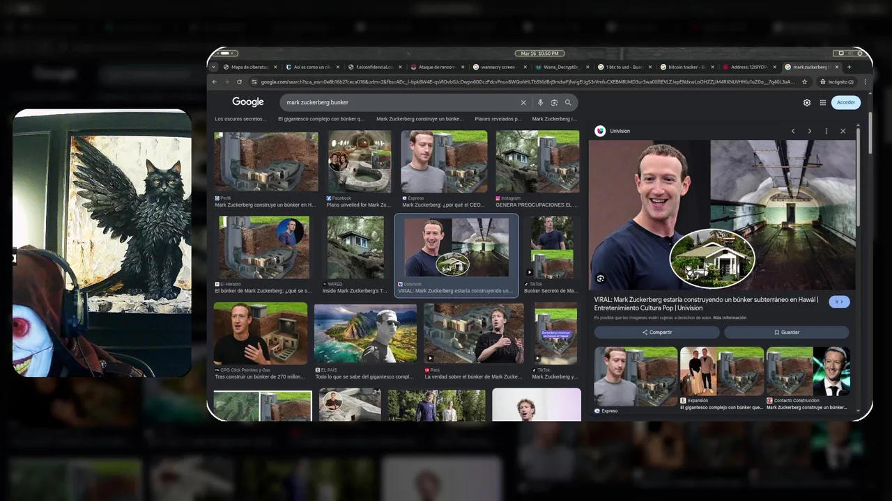Open Google quick settings gear icon

pos(807,102)
